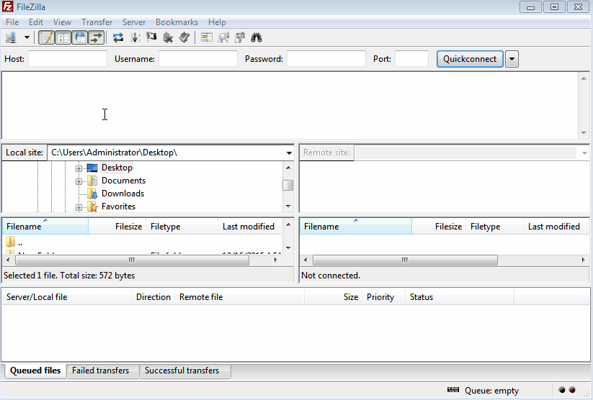This screenshot has height=400, width=593.
Task: Open the Server menu
Action: 134,22
